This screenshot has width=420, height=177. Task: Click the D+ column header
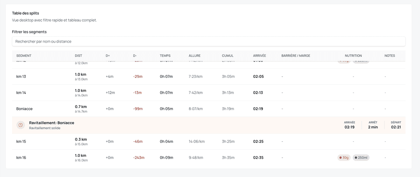108,56
